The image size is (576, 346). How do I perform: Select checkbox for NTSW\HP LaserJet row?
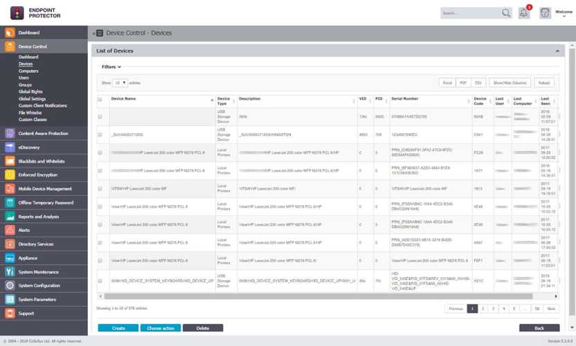[100, 188]
